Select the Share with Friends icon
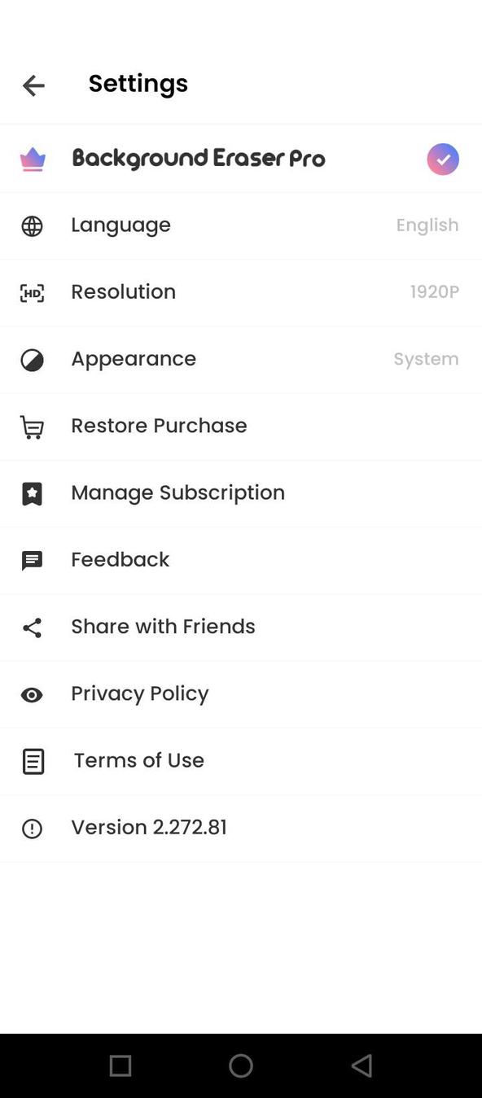Screen dimensions: 482x1098 [32, 628]
